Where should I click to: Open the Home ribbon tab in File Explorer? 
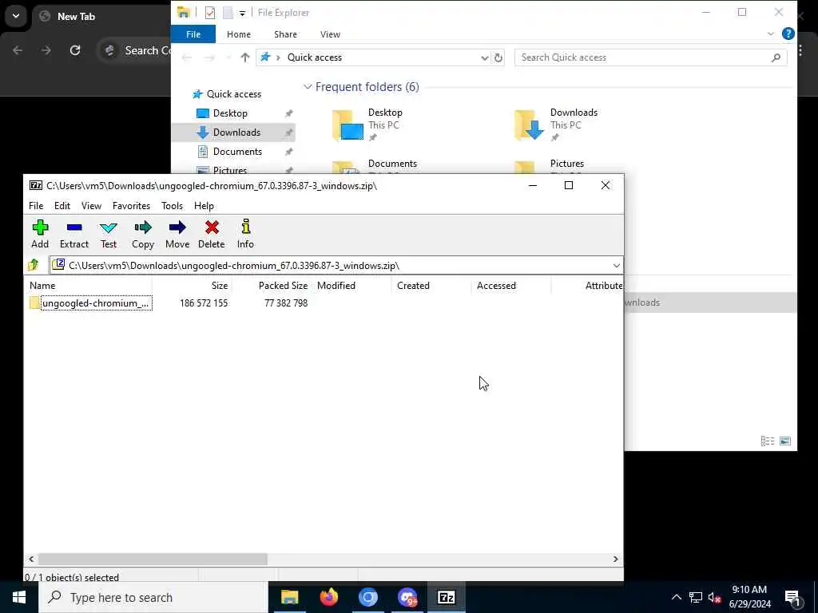(239, 34)
